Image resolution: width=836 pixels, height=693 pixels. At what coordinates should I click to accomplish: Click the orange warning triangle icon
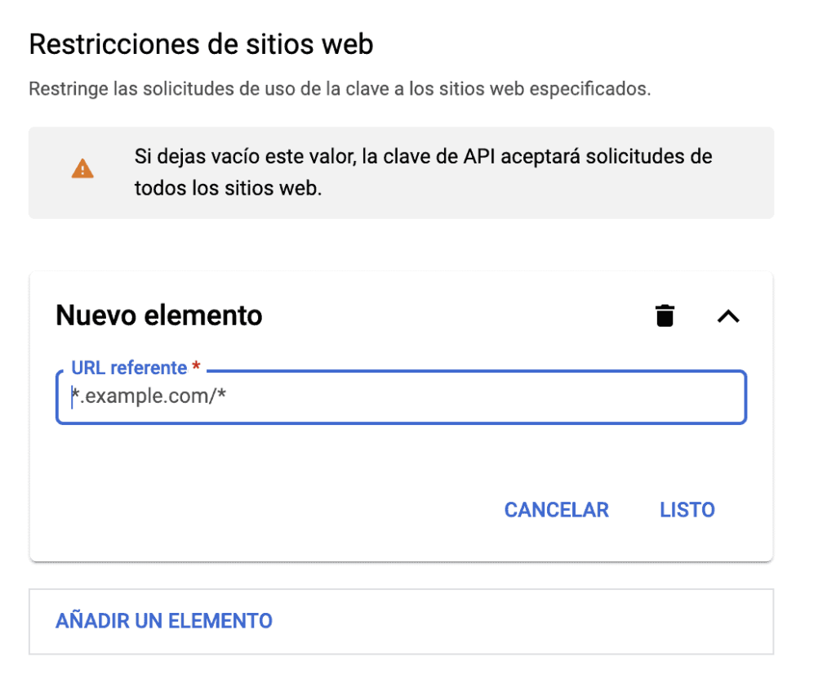[x=82, y=170]
